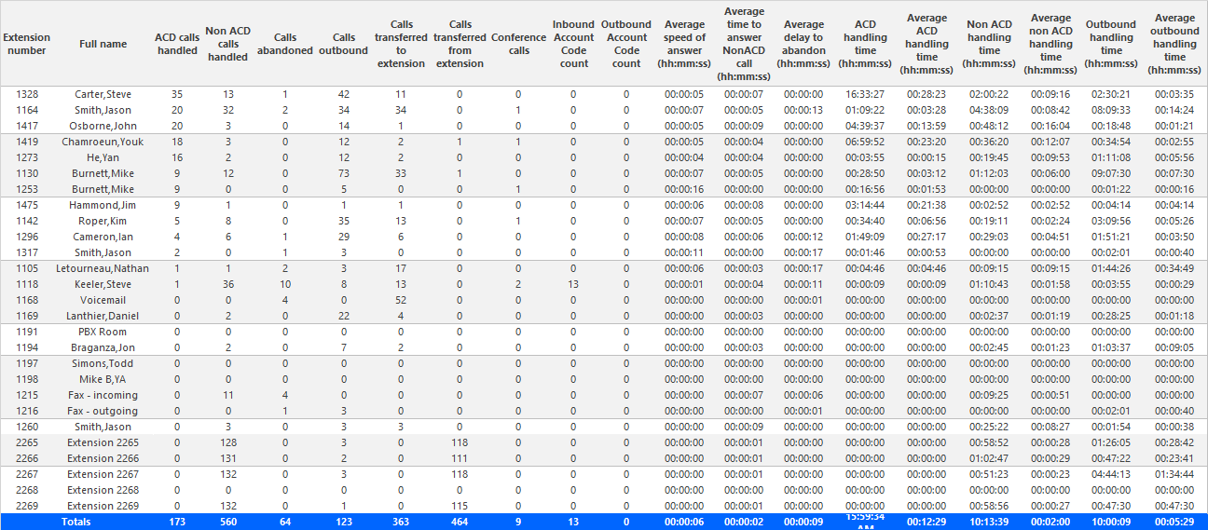Click the Calls outbound column header
Viewport: 1208px width, 530px height.
tap(343, 44)
